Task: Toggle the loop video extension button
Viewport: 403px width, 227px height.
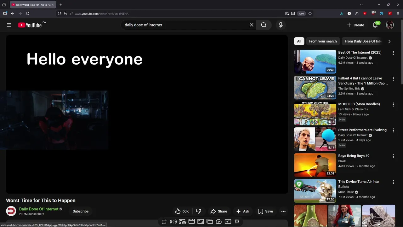Action: (164, 222)
